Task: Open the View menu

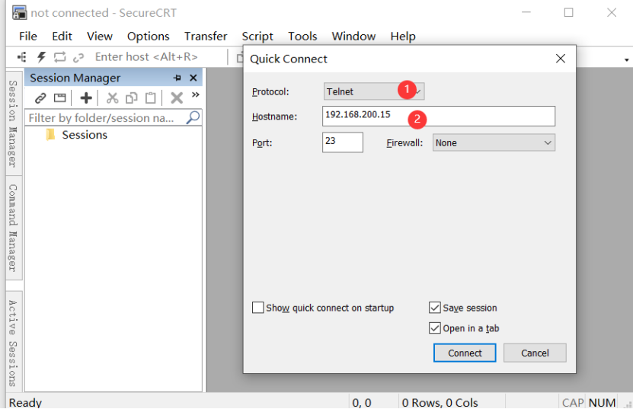Action: tap(100, 37)
